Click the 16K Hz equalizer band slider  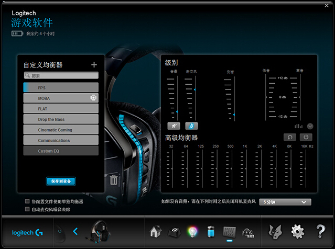coord(306,168)
